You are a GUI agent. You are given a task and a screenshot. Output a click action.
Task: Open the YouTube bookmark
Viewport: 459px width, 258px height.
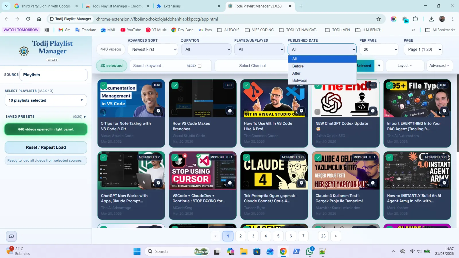(x=131, y=30)
